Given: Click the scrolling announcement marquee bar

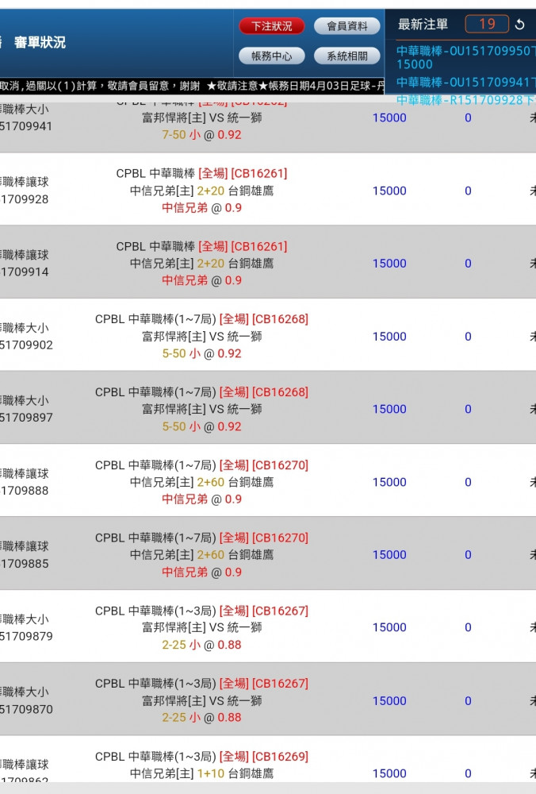Looking at the screenshot, I should 192,86.
